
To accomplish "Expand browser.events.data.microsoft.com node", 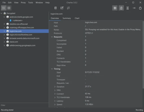I will click(4, 38).
